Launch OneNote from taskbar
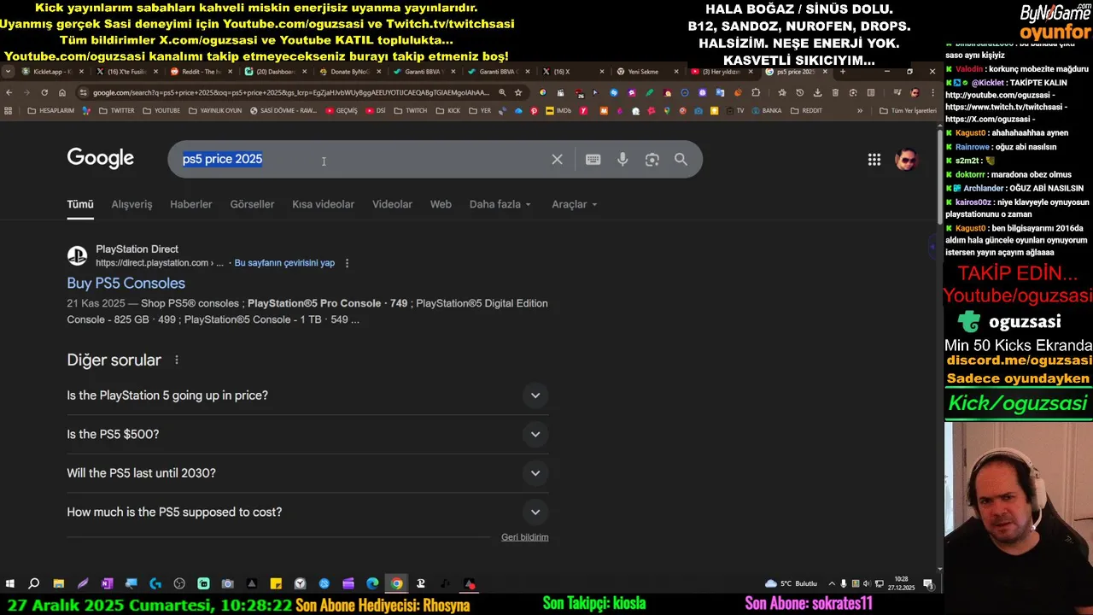The height and width of the screenshot is (615, 1093). tap(107, 584)
